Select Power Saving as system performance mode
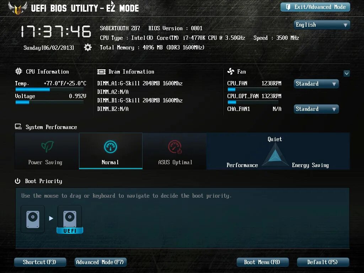Viewport: 364px width, 273px height. (x=46, y=151)
